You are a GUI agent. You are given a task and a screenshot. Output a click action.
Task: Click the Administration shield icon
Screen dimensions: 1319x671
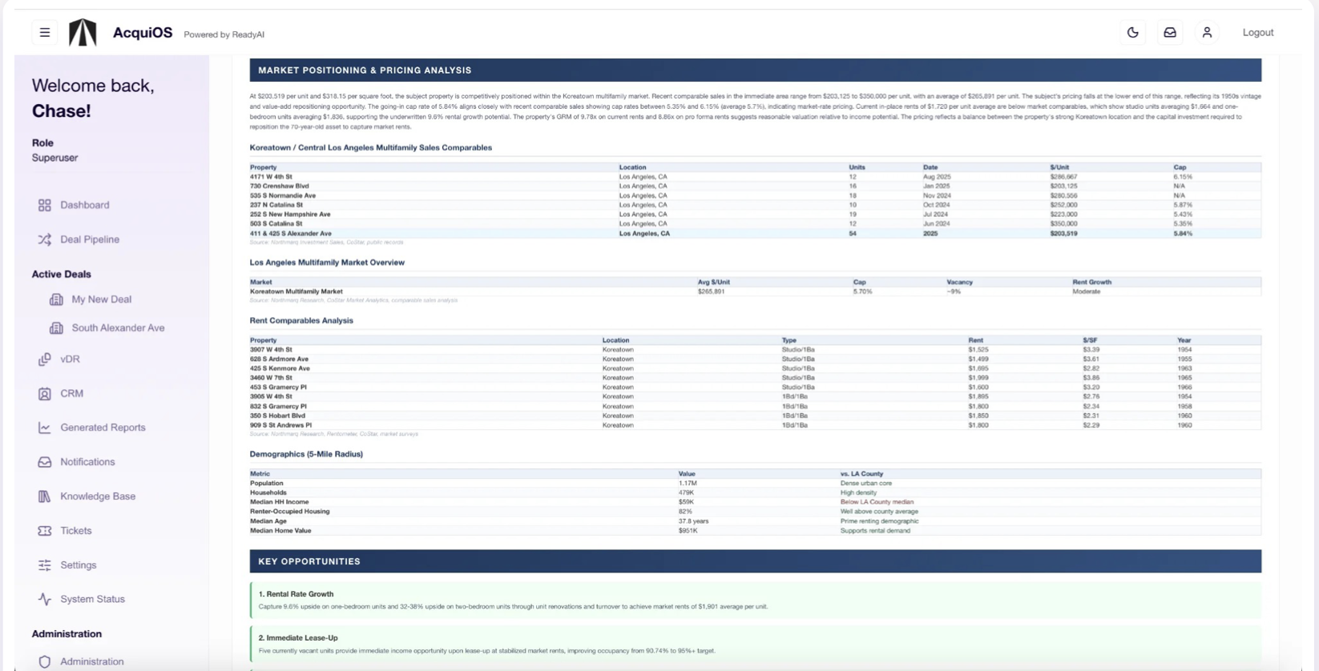coord(45,662)
